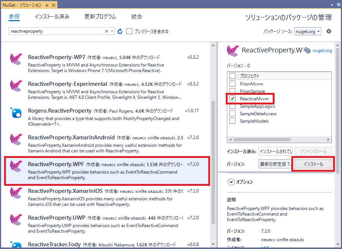Select the ReactiveTracker.Fody package title
Viewport: 342px width, 249px height.
tap(54, 245)
